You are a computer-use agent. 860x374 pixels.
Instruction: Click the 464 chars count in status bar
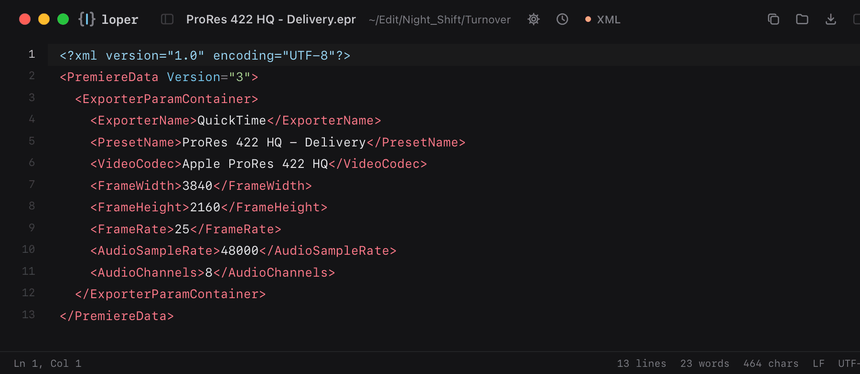point(771,364)
